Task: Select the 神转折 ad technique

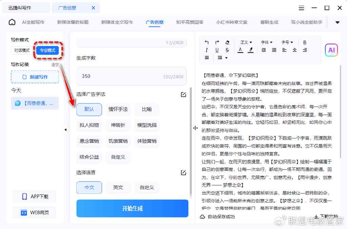Action: click(118, 125)
